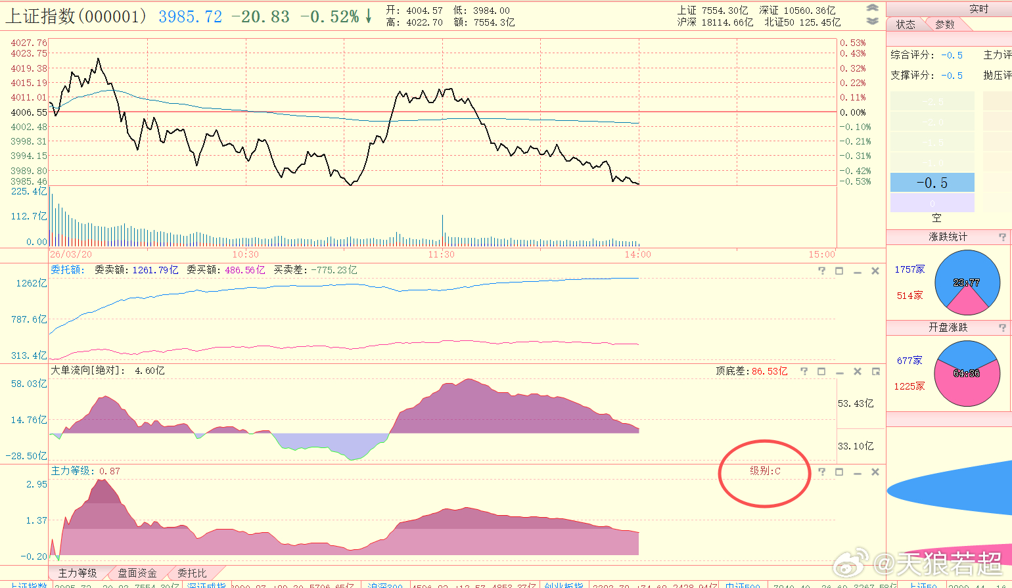Click help icon beside 开盘涨跌
Viewport: 1012px width, 588px height.
tap(1002, 327)
